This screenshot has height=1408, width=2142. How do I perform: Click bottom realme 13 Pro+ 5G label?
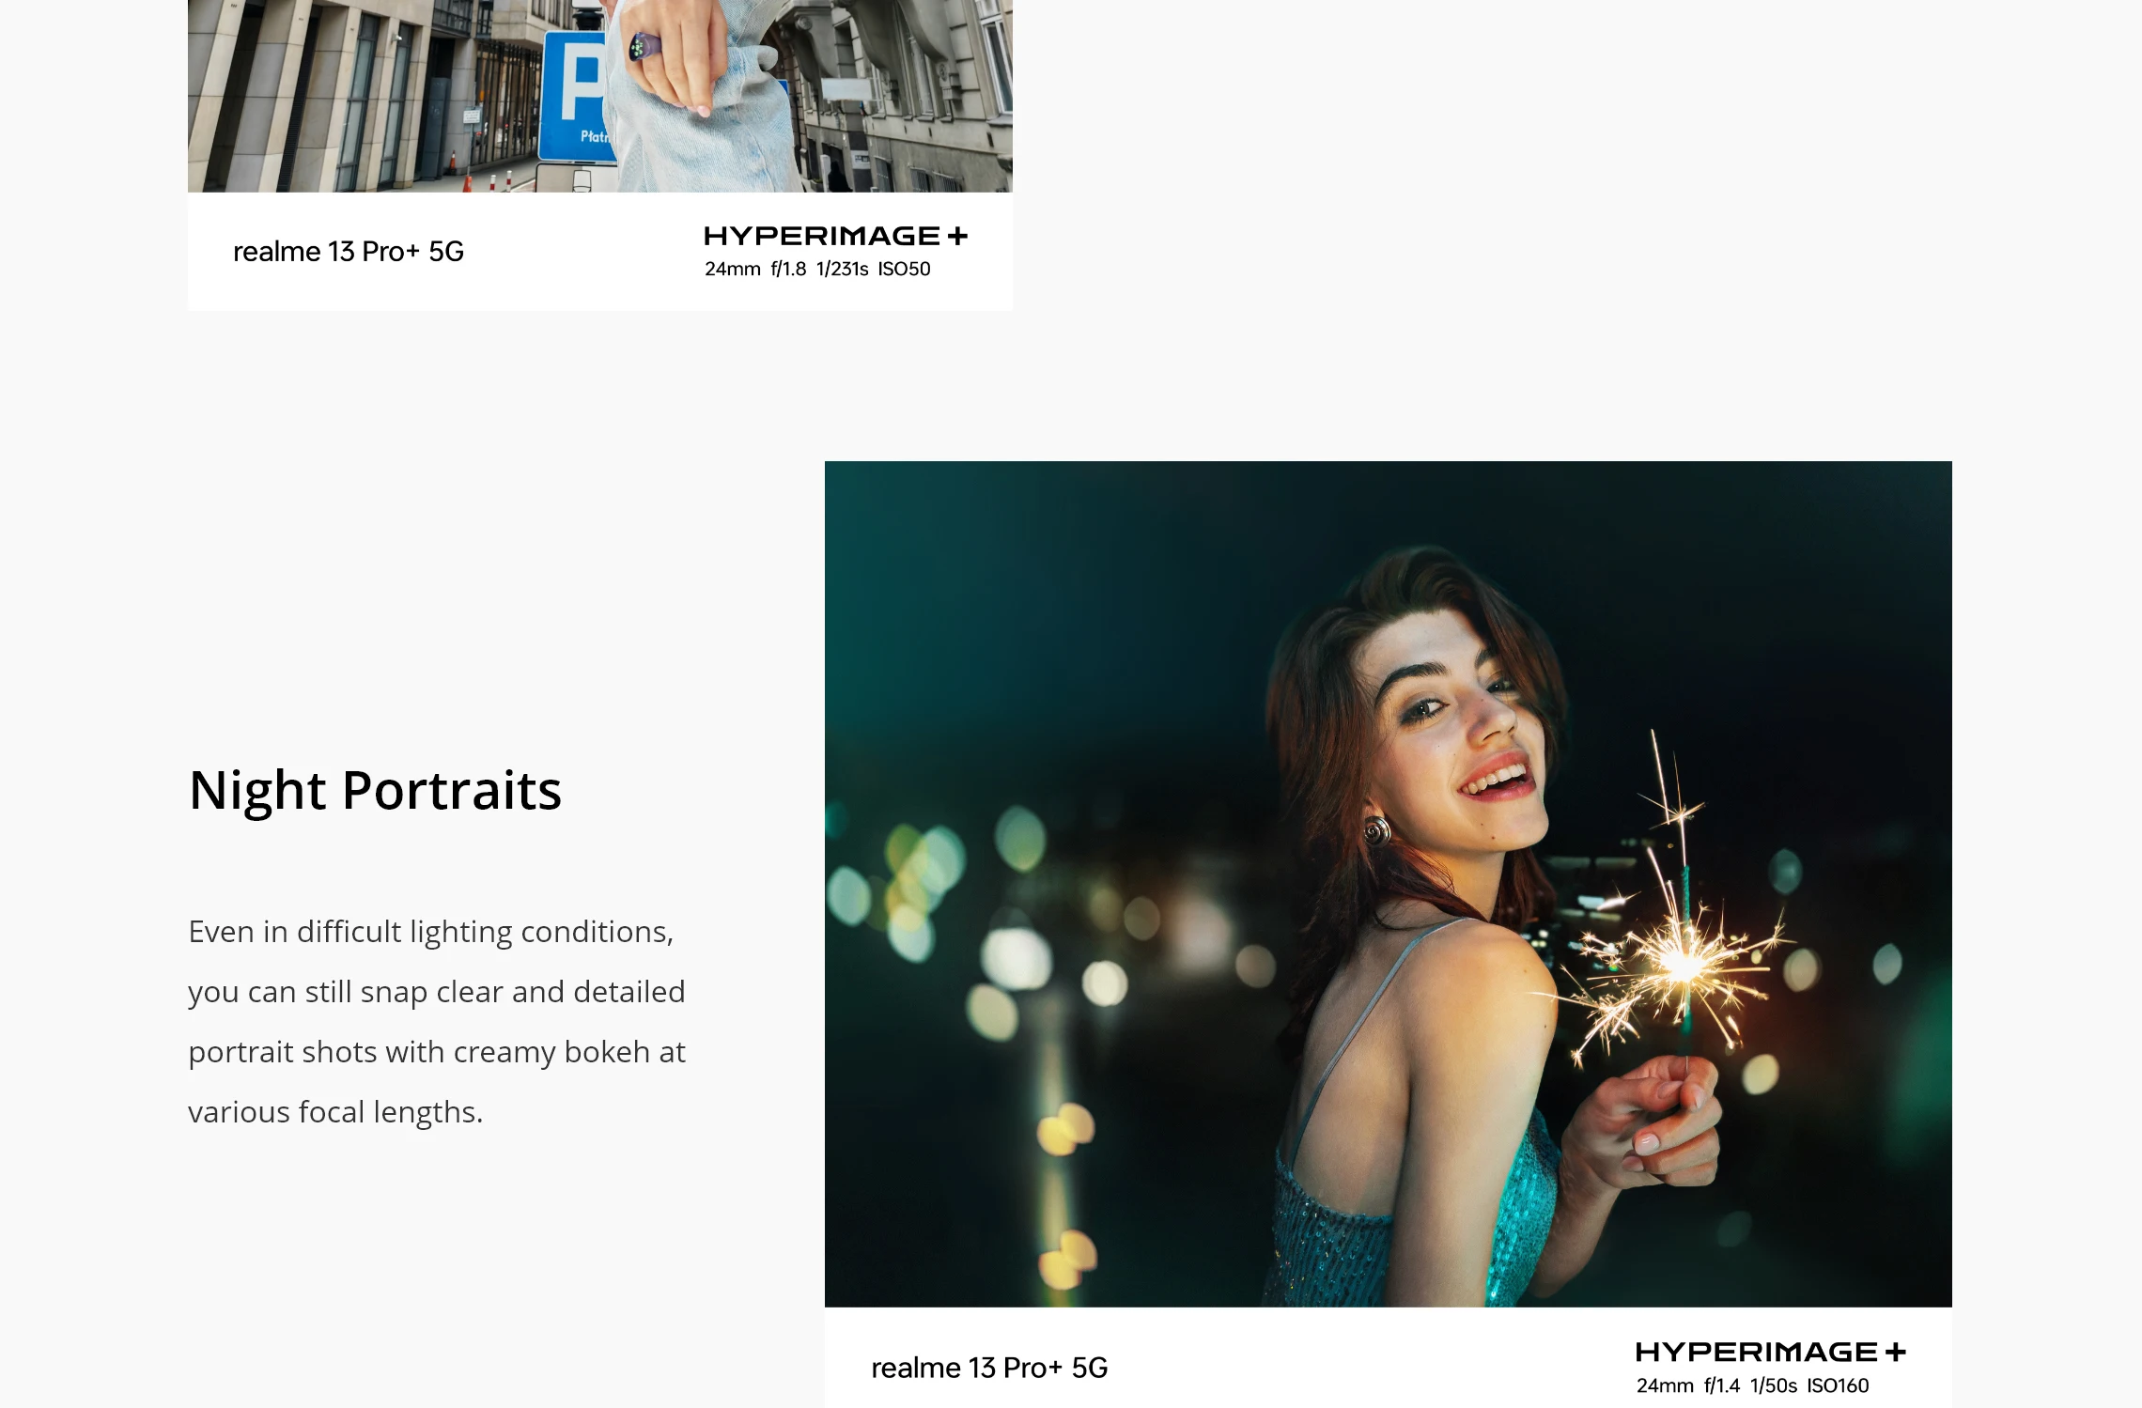click(989, 1368)
